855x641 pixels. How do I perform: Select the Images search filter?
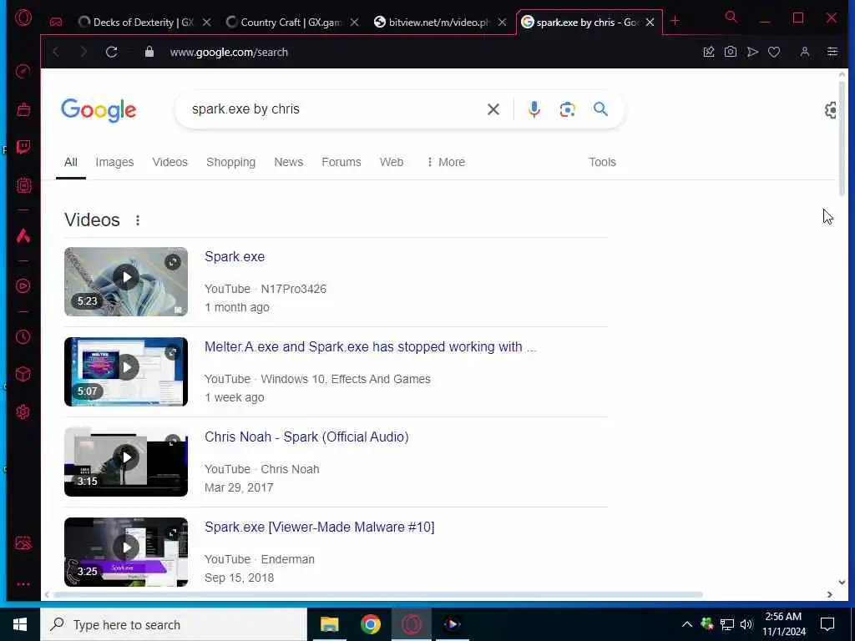(x=114, y=162)
